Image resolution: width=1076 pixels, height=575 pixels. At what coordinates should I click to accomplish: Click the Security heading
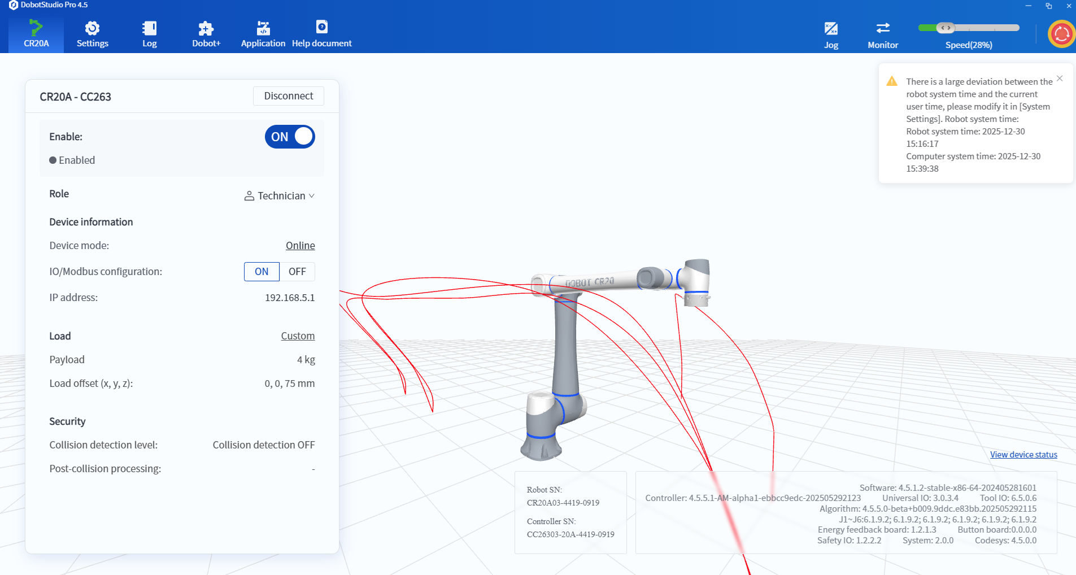67,421
